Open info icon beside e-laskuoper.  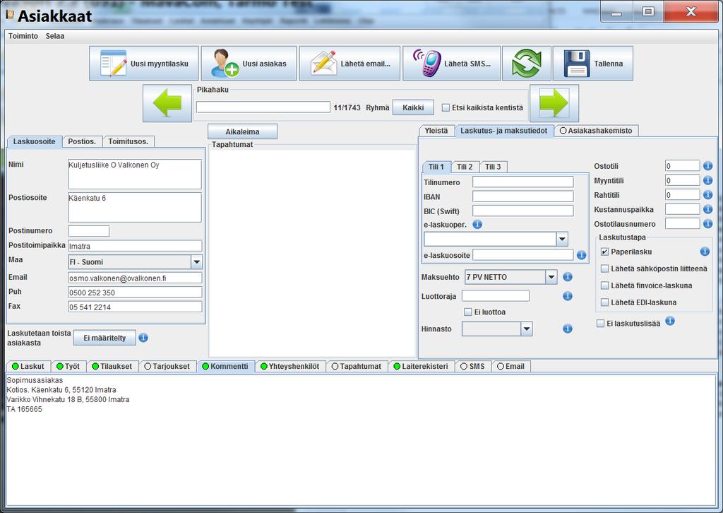pos(477,224)
